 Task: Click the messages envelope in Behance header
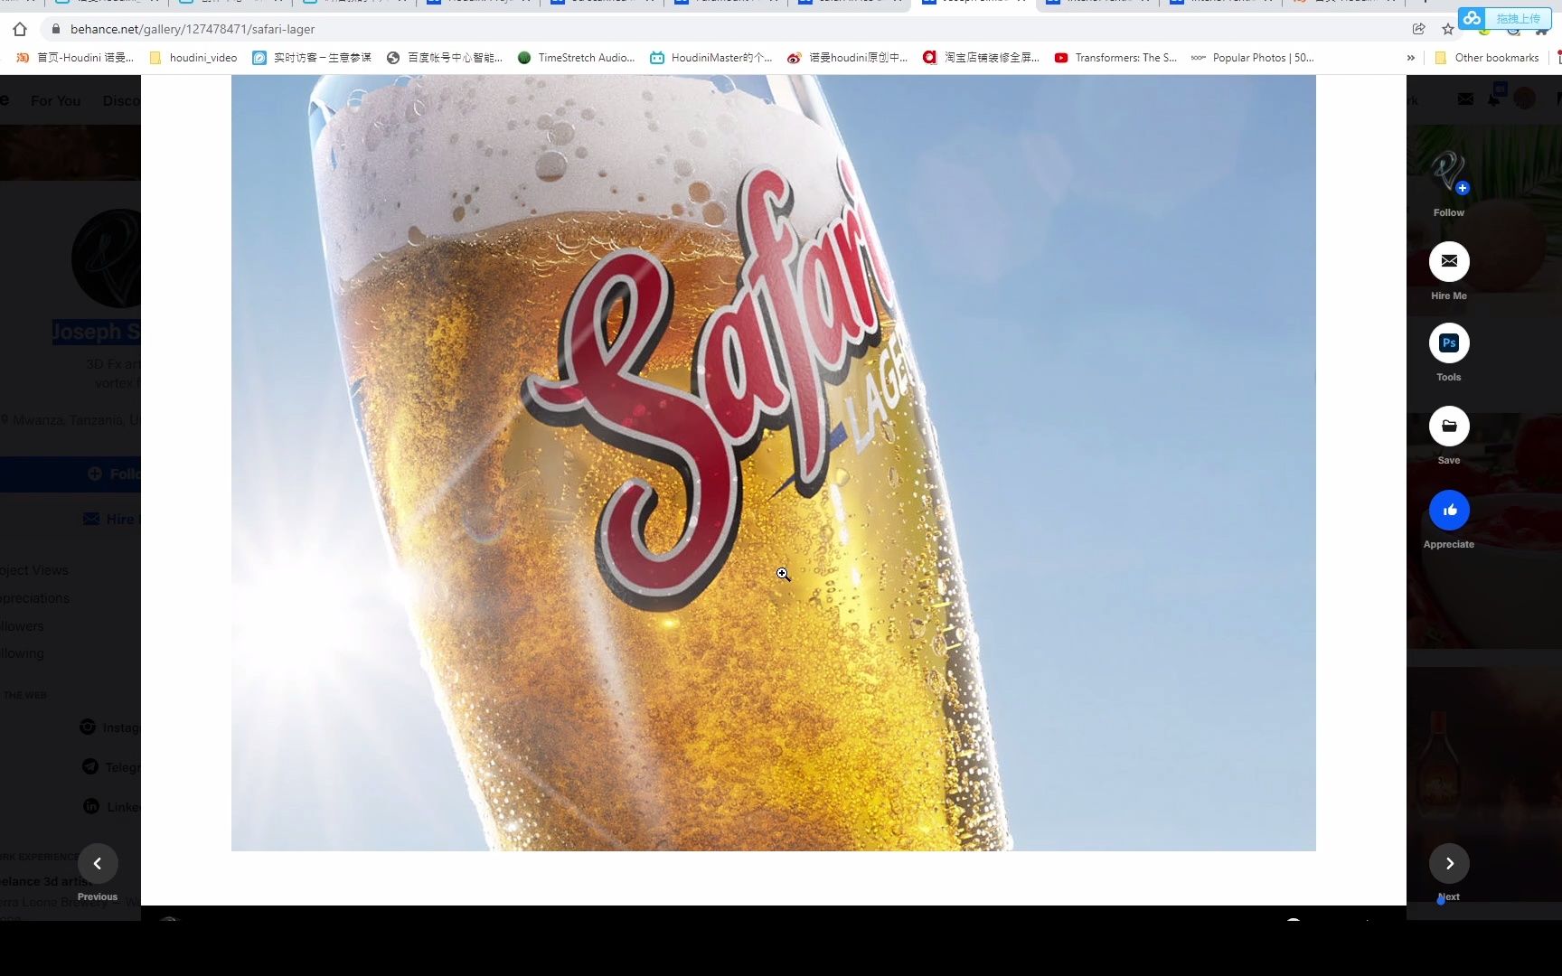coord(1465,99)
